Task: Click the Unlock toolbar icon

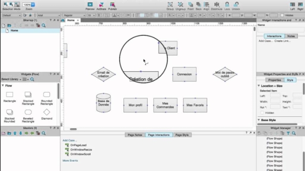Action: click(x=236, y=4)
